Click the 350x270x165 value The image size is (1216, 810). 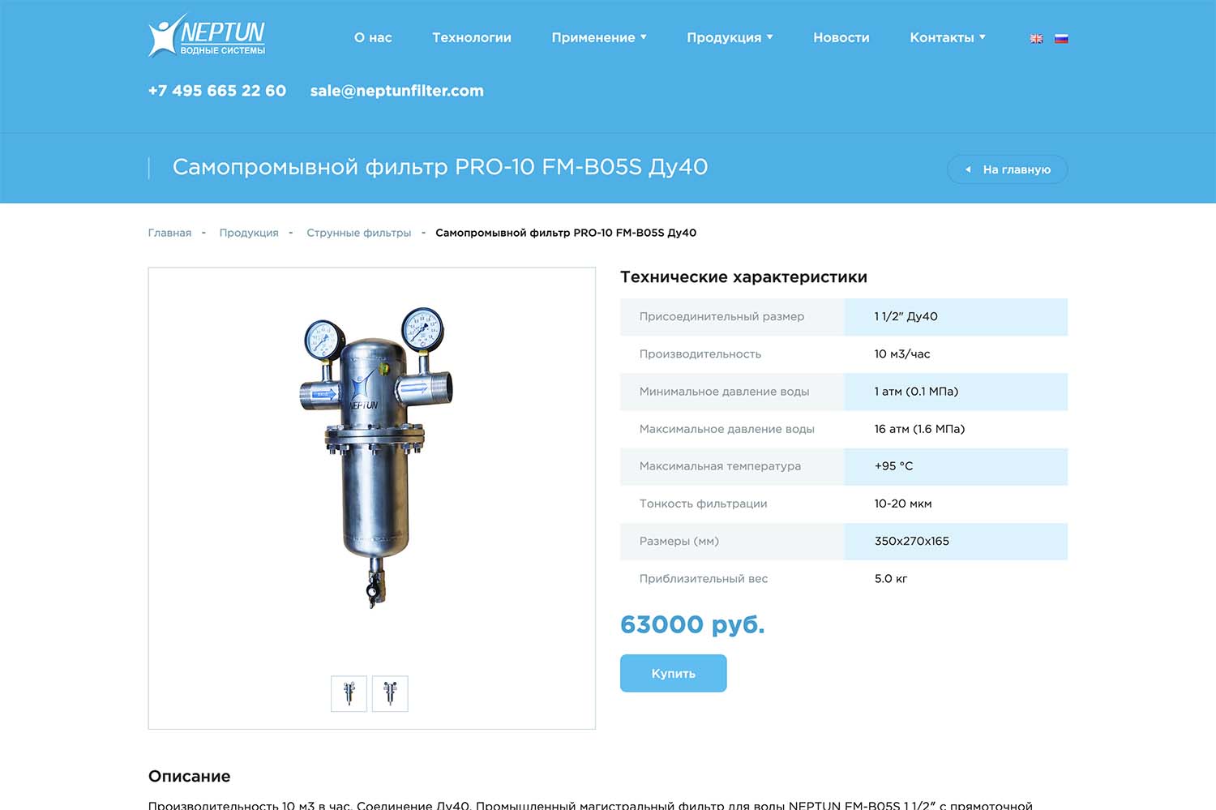tap(911, 541)
